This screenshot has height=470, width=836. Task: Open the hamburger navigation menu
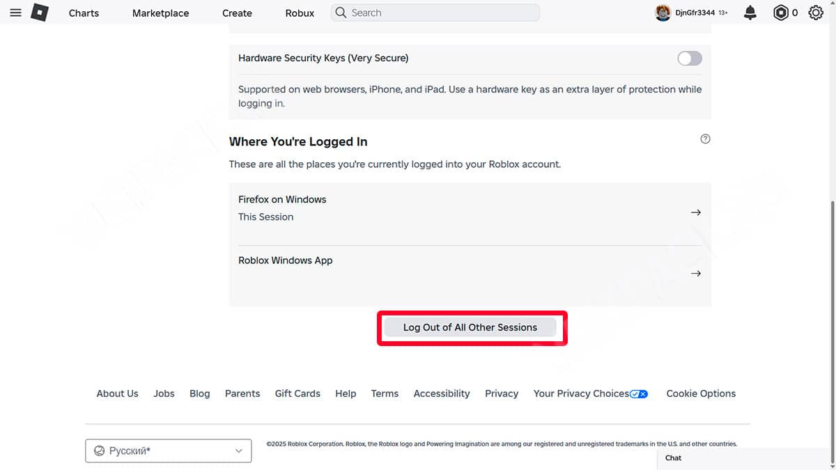pos(15,13)
